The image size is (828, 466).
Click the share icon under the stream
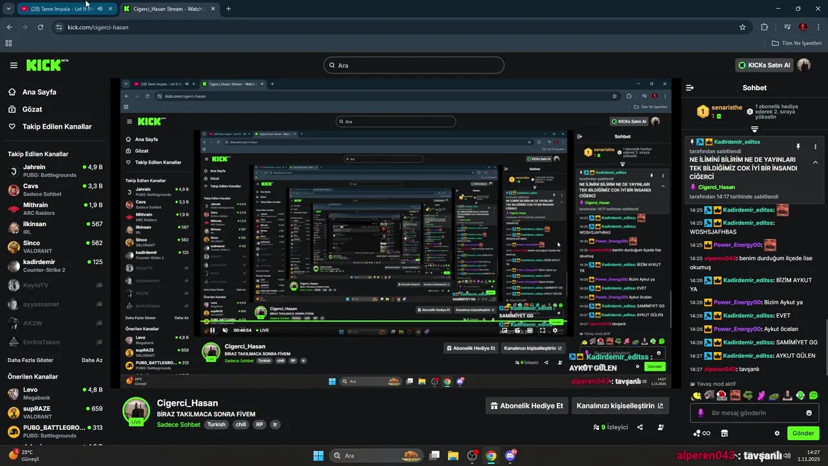point(640,427)
